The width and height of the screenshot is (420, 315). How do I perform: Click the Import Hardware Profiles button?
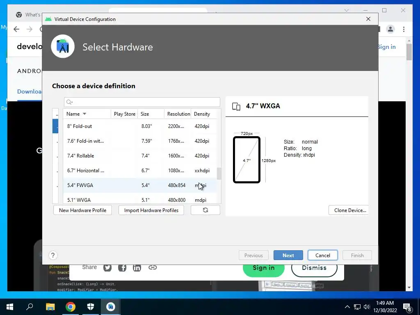[151, 210]
